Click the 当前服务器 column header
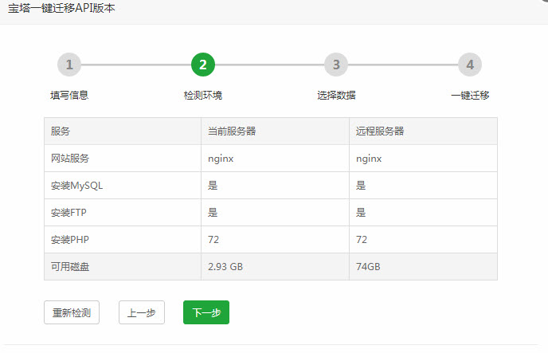 click(232, 131)
